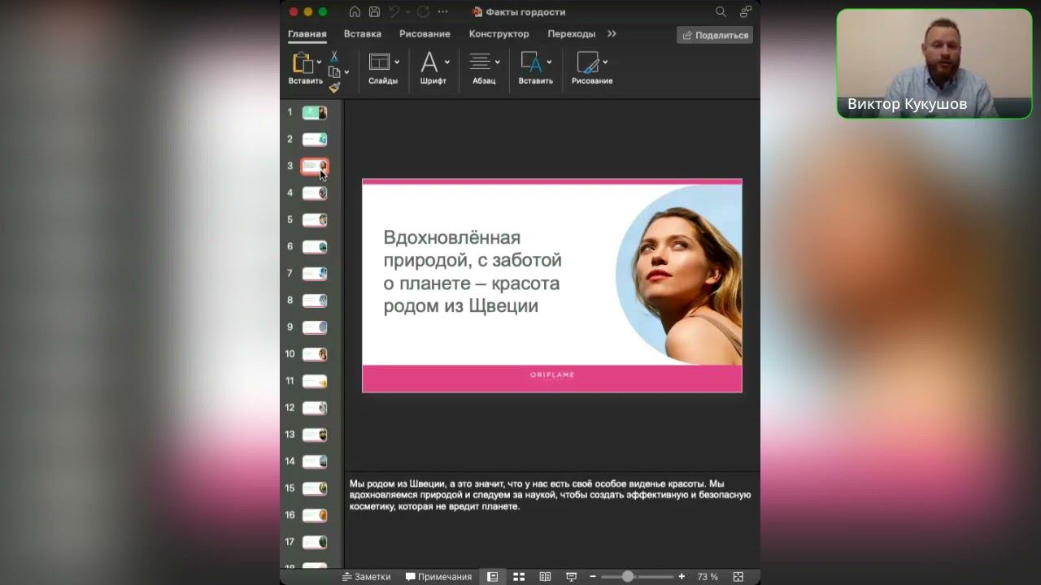Screen dimensions: 1041x585
Task: Switch to the Рисование ribbon tab
Action: coord(425,34)
